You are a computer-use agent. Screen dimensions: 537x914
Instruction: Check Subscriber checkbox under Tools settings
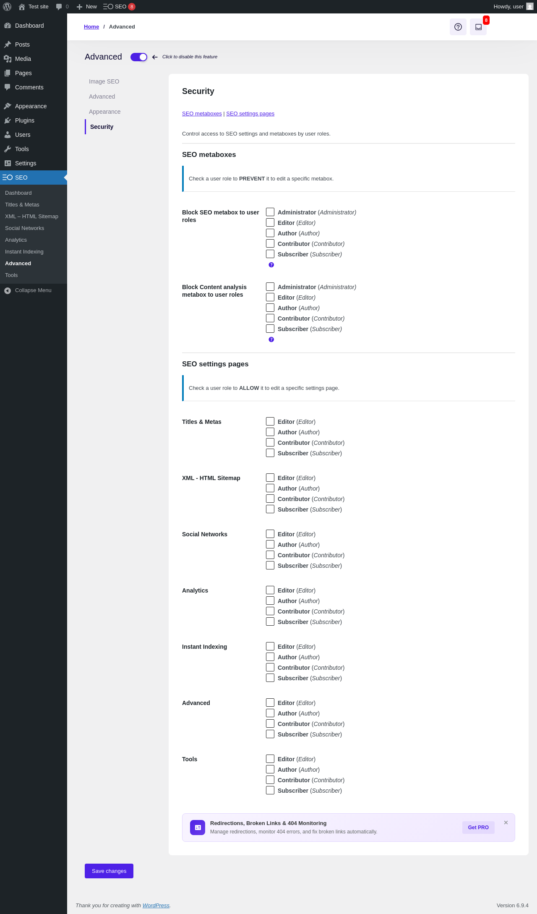click(270, 791)
